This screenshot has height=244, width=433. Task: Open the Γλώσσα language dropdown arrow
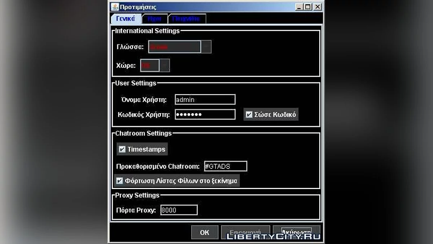tap(206, 47)
